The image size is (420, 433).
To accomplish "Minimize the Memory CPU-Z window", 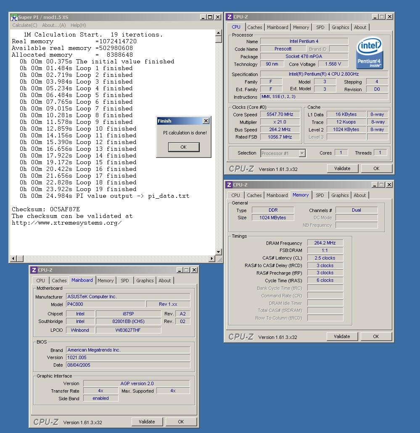I will tap(375, 185).
